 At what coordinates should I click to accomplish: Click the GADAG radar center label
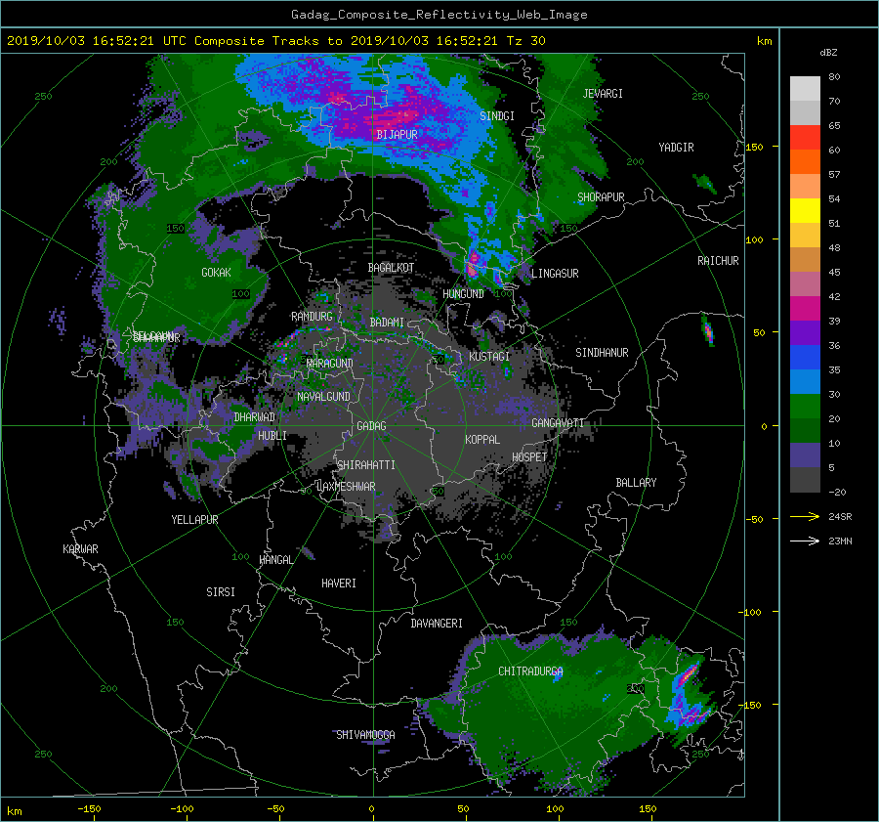click(371, 426)
